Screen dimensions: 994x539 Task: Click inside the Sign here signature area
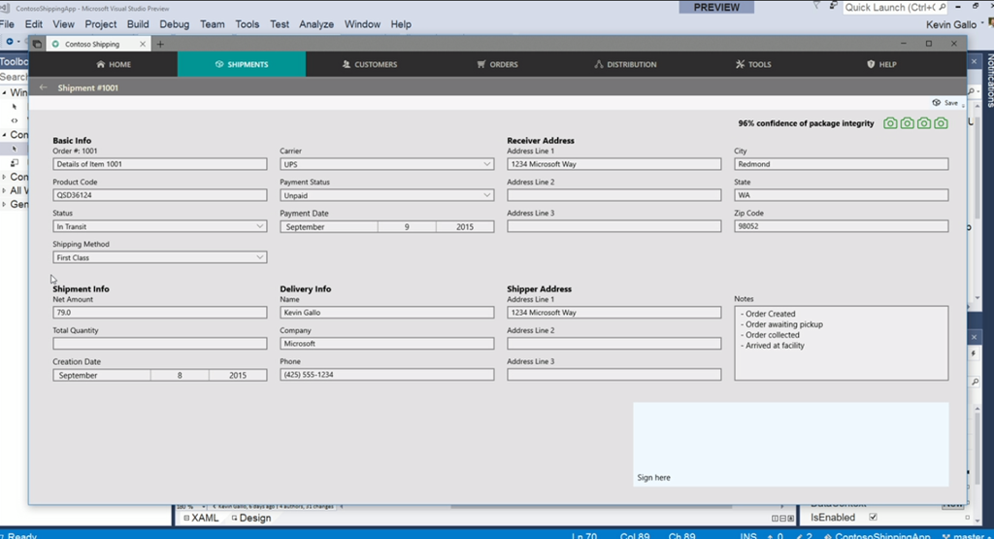(x=790, y=444)
